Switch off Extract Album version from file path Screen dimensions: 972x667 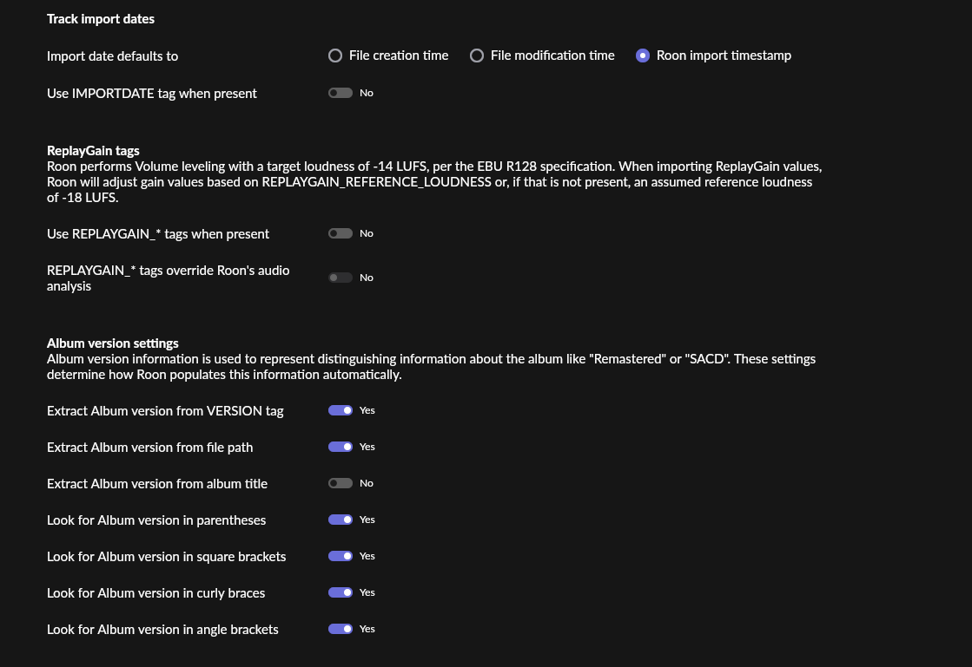pos(341,447)
